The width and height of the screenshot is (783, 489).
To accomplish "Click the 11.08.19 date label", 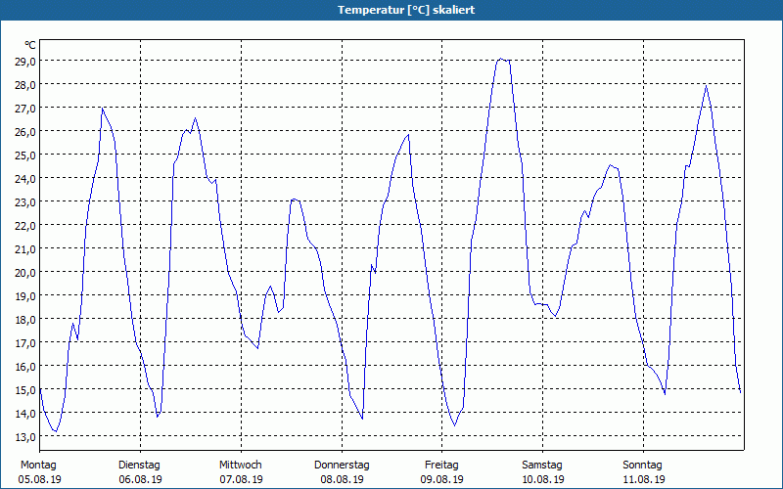I will tap(644, 479).
